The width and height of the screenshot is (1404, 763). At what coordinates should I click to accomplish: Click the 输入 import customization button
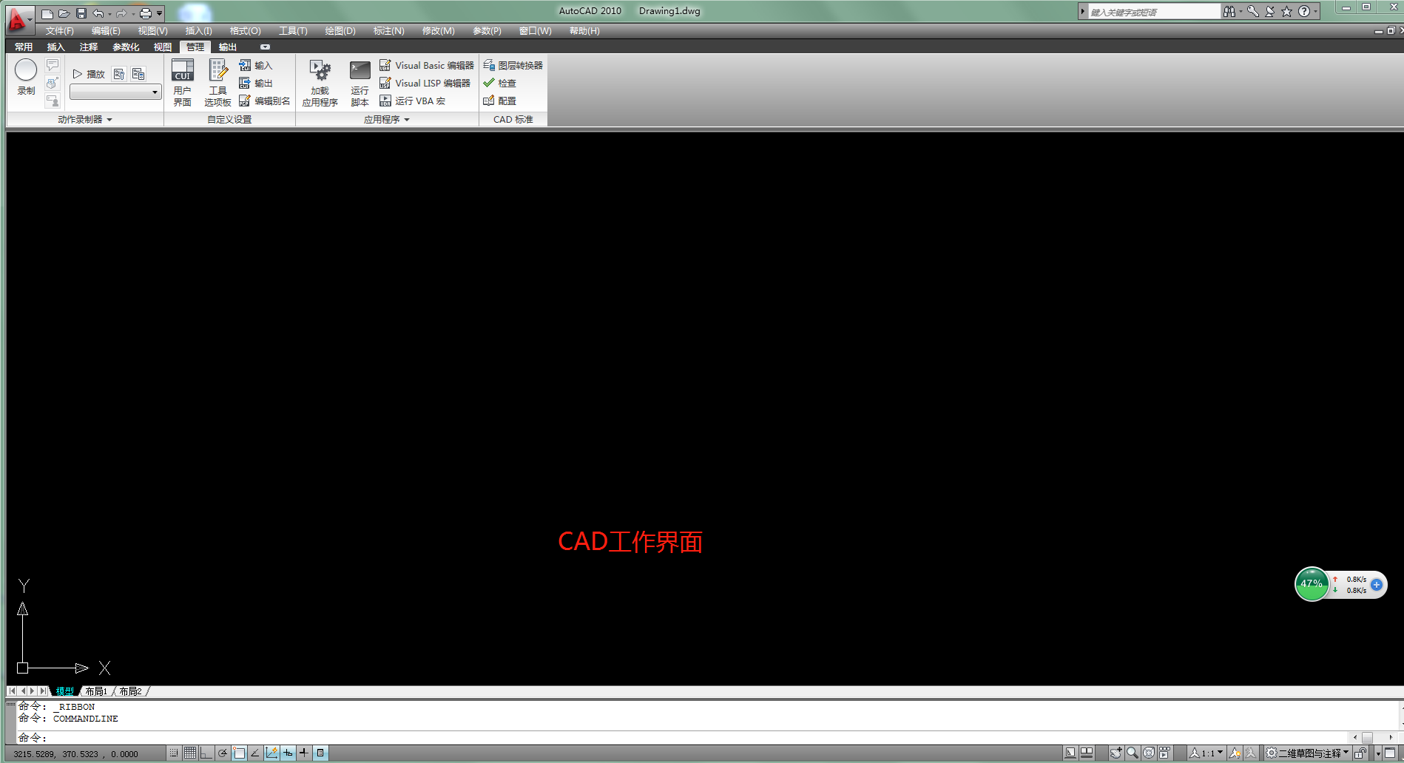pyautogui.click(x=256, y=65)
